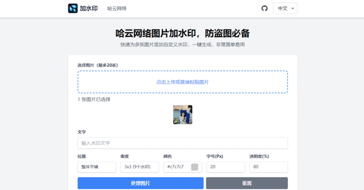
Task: Click the 字号(Px) field with 20
Action: 226,167
